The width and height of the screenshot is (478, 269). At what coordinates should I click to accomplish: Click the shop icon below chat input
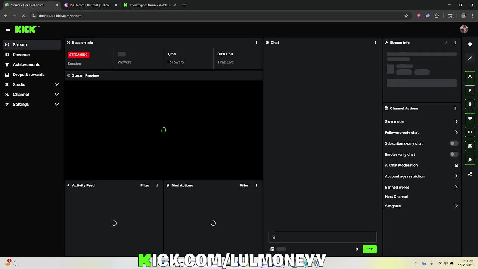click(x=272, y=249)
